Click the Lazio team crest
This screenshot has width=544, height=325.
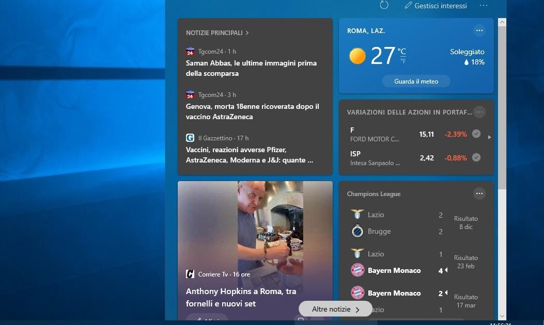tap(357, 214)
